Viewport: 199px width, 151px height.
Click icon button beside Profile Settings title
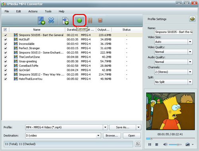(192, 19)
